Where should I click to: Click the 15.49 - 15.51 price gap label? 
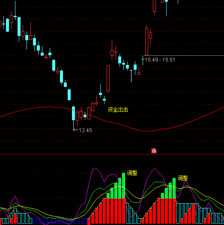pyautogui.click(x=160, y=60)
